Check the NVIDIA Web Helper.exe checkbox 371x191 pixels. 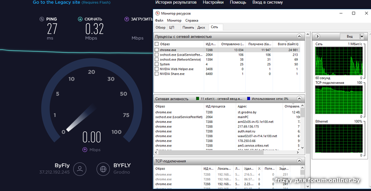point(157,69)
